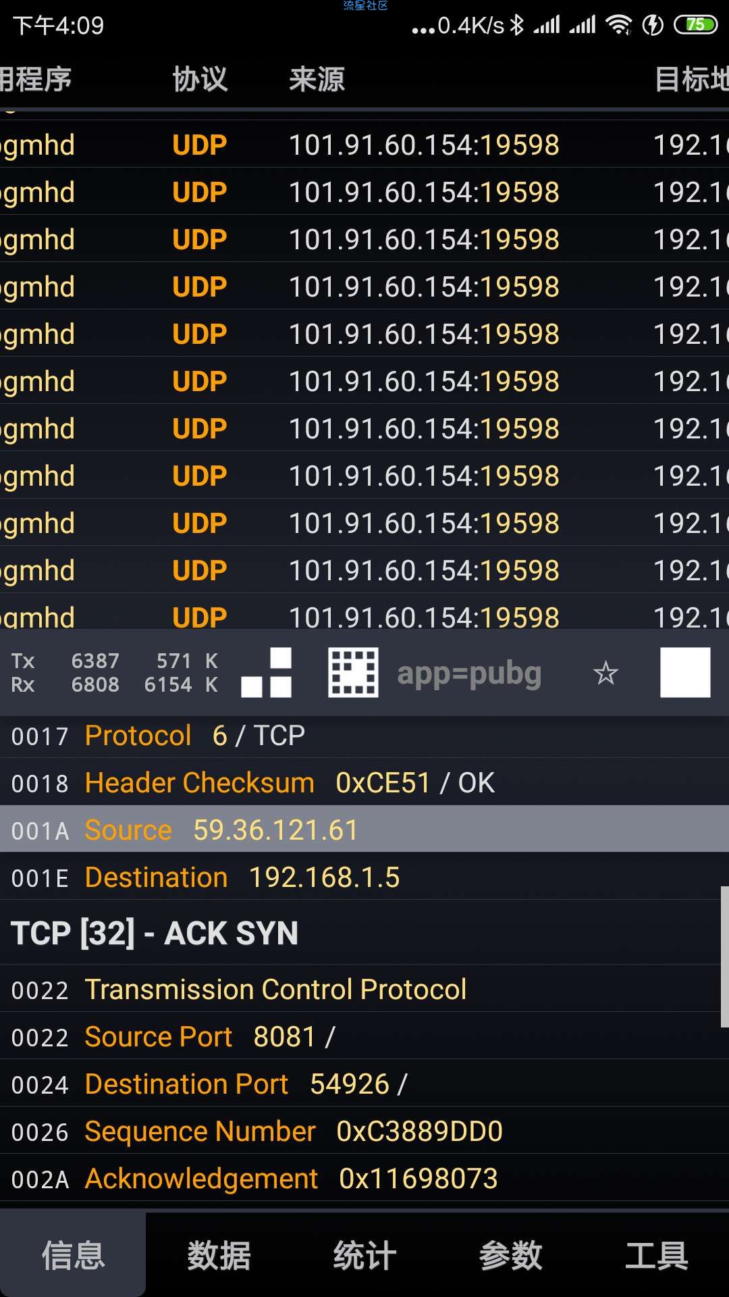Click the 协议 column header
Image resolution: width=729 pixels, height=1297 pixels.
[x=200, y=79]
